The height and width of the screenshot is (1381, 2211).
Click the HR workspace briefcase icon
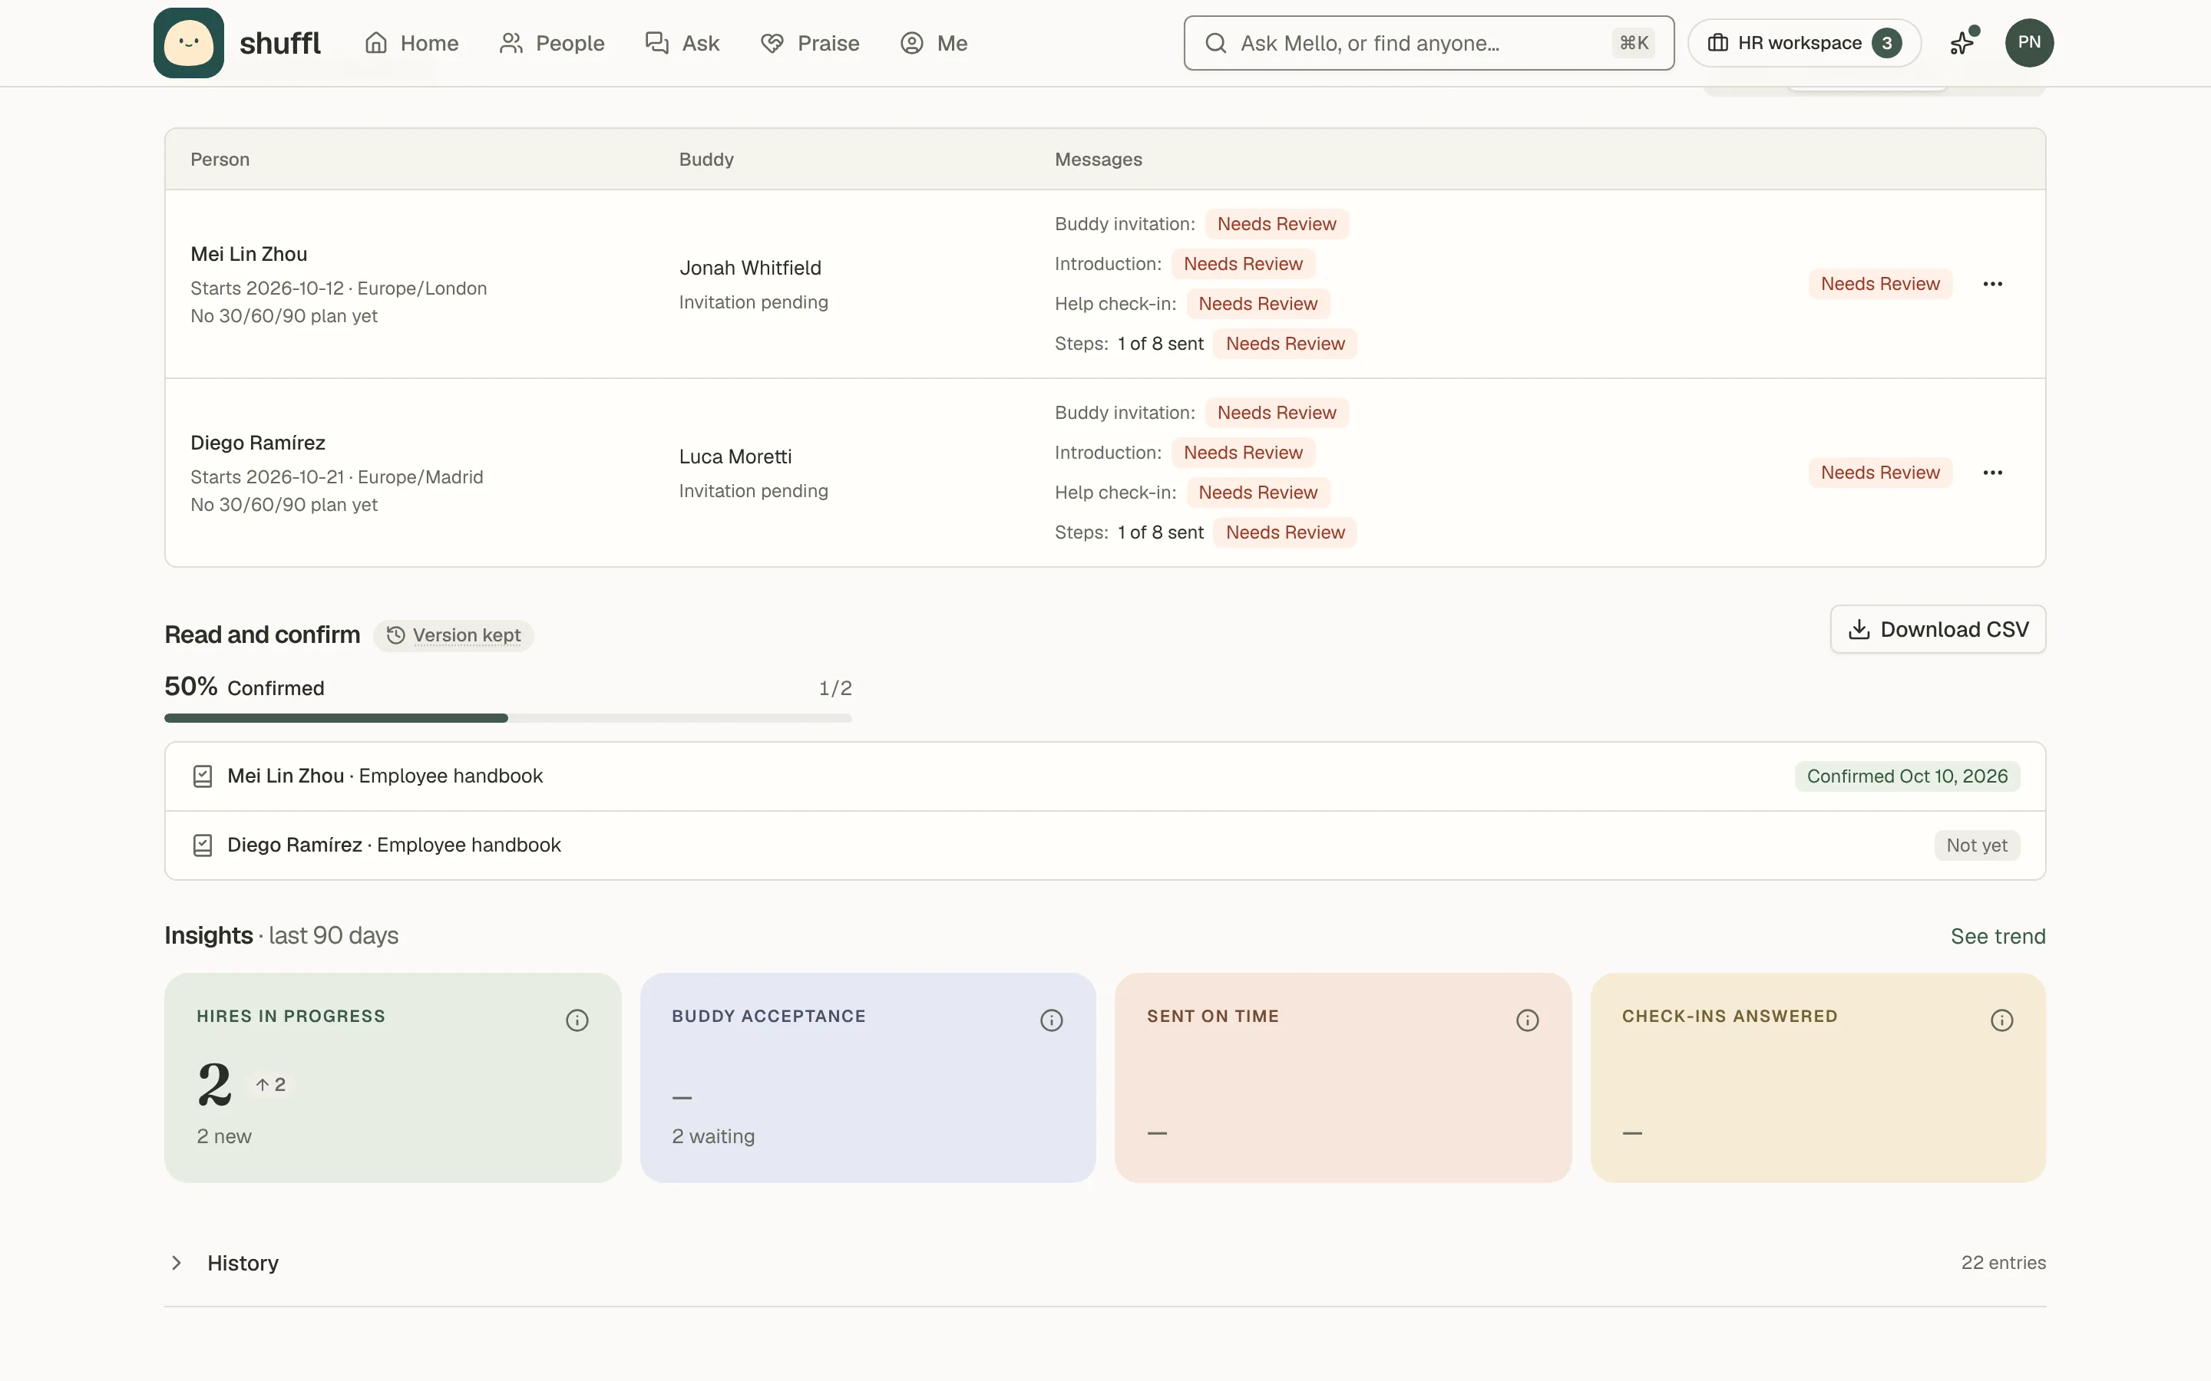click(x=1717, y=43)
